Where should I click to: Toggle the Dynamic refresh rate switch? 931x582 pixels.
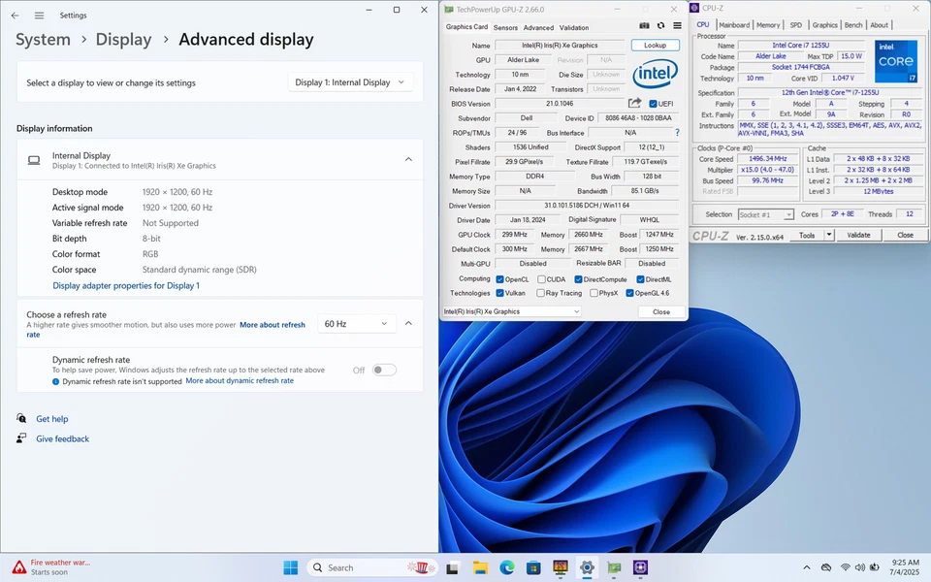coord(384,370)
